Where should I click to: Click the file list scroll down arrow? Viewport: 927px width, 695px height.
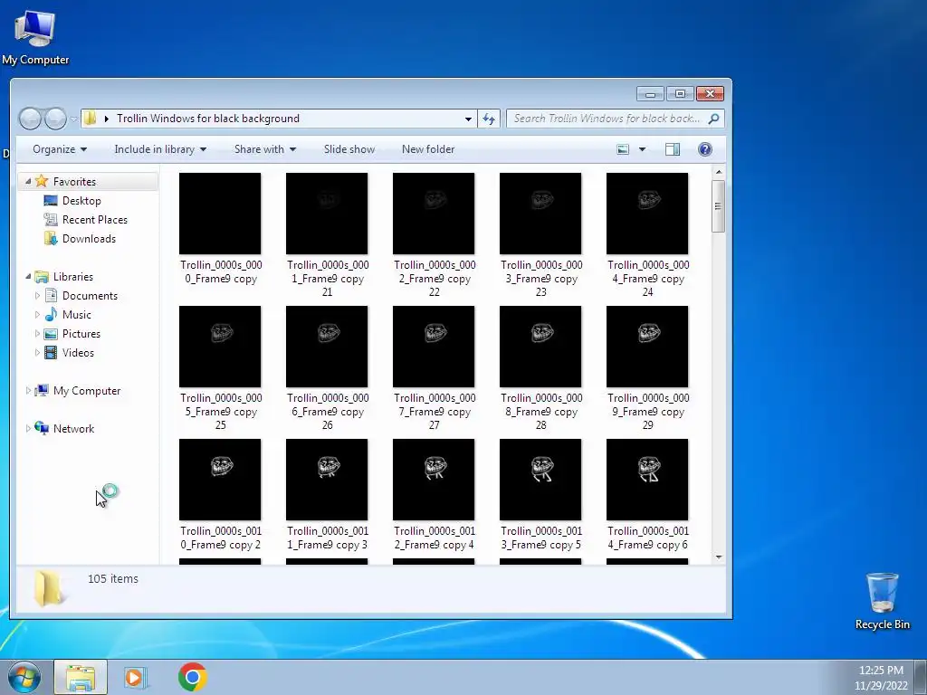click(718, 557)
